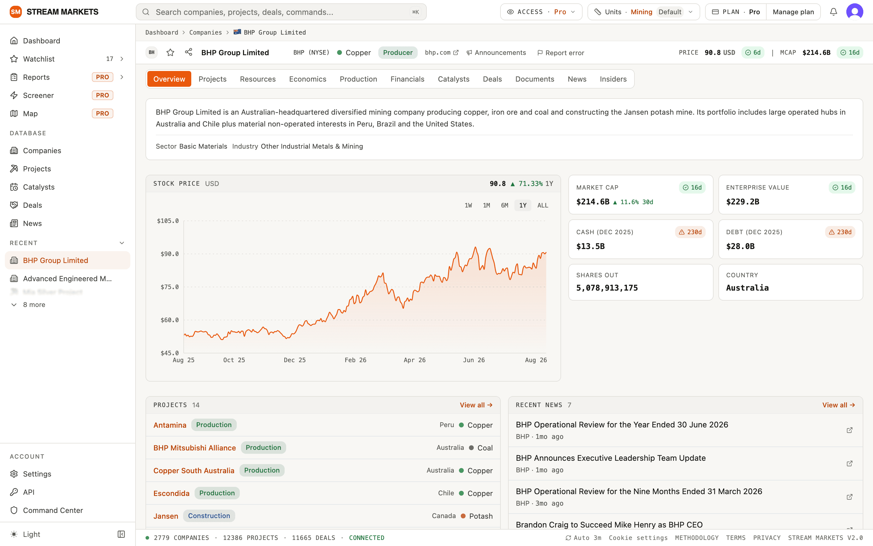Click the BH company badge icon
Image resolution: width=873 pixels, height=546 pixels.
point(152,52)
